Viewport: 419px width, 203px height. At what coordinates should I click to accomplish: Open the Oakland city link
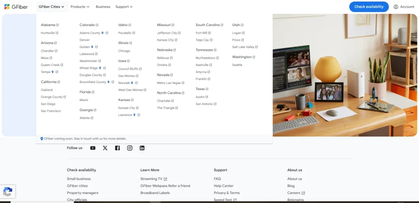(x=47, y=90)
